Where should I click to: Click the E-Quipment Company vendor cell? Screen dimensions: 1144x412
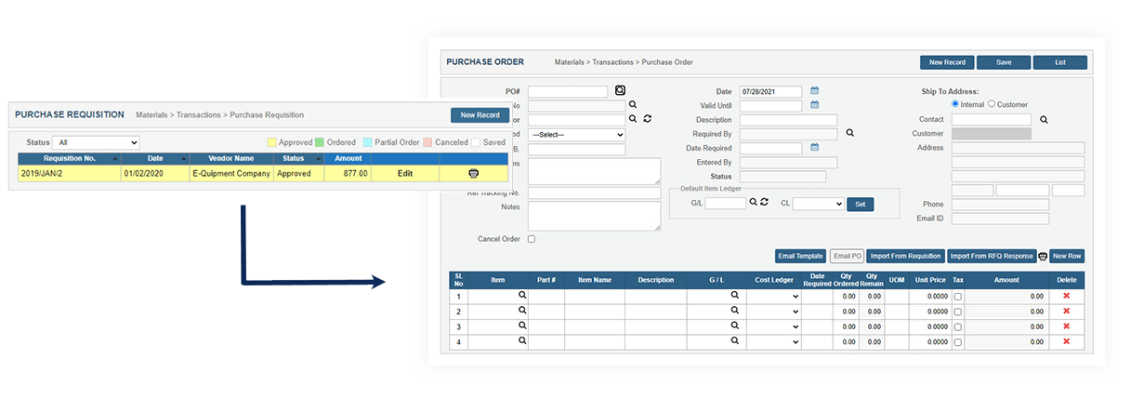pyautogui.click(x=230, y=173)
